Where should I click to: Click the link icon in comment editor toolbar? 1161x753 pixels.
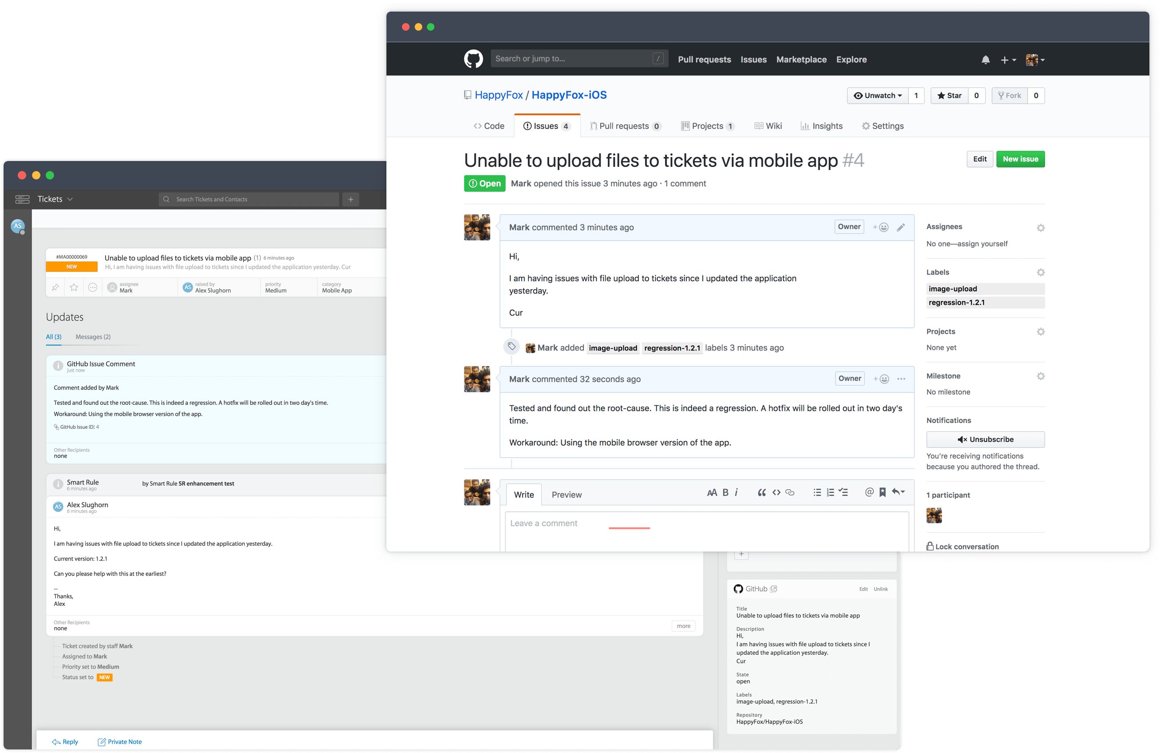(x=790, y=493)
